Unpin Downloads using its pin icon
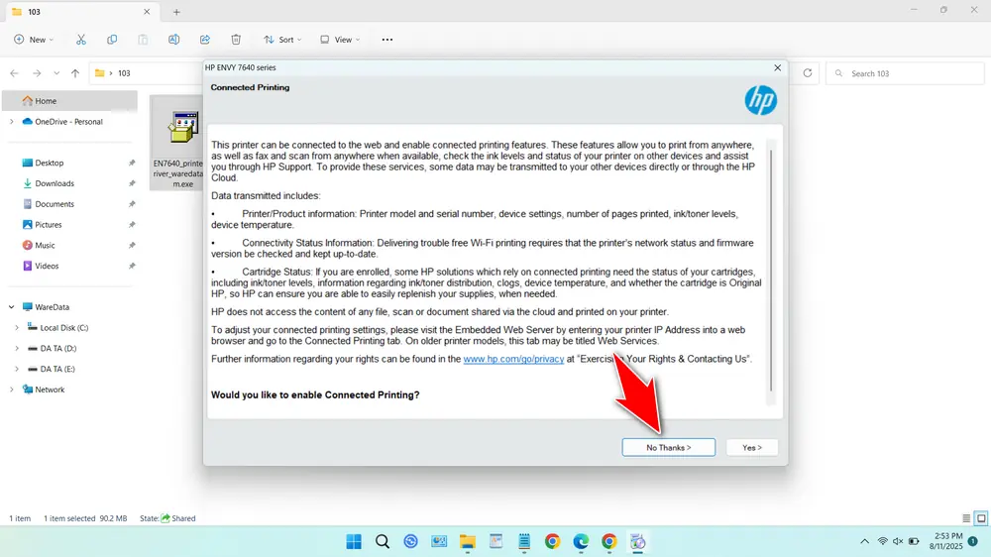 pyautogui.click(x=132, y=183)
